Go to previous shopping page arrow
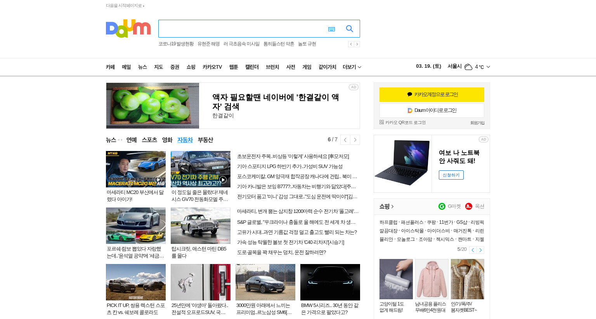This screenshot has width=596, height=319. [473, 250]
